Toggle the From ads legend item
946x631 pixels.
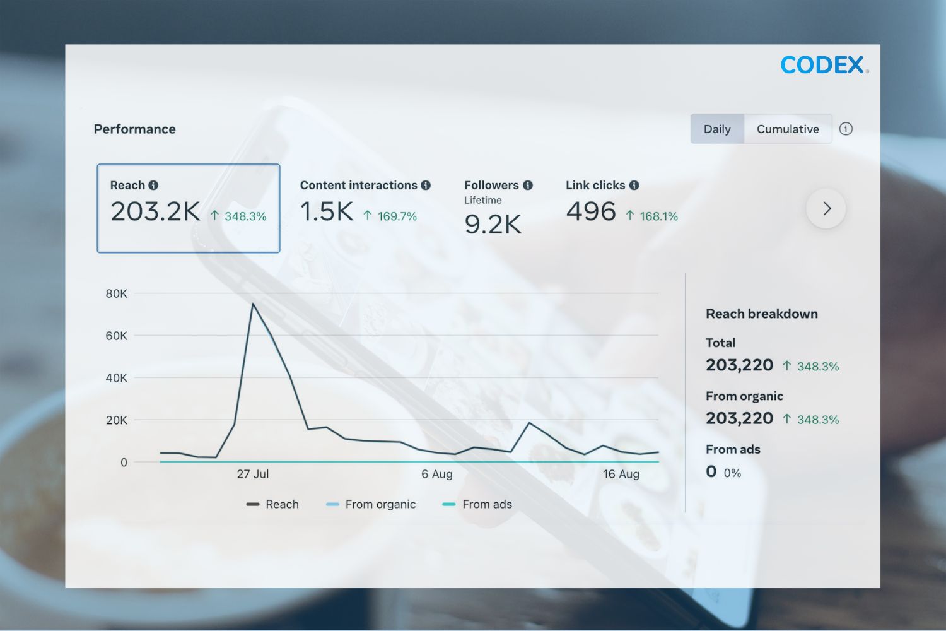click(x=477, y=504)
